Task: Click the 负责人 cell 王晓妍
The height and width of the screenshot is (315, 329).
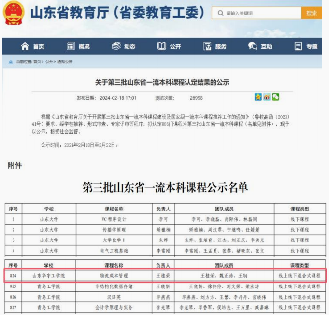Action: click(x=163, y=286)
